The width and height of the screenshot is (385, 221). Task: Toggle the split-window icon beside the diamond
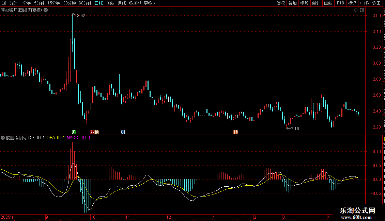[362, 10]
